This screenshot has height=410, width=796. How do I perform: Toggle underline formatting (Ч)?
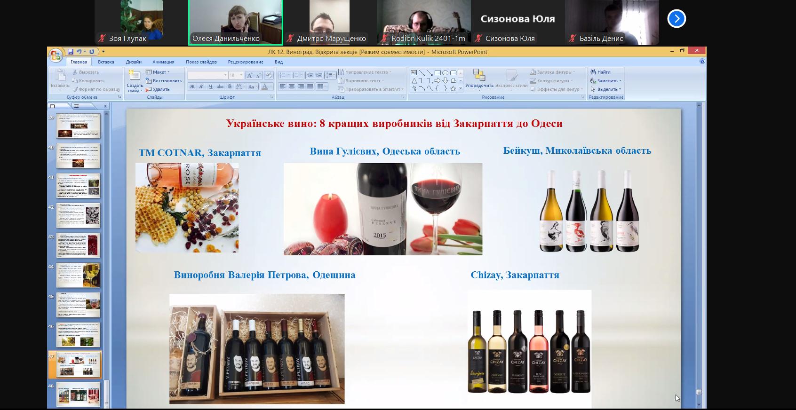coord(210,87)
